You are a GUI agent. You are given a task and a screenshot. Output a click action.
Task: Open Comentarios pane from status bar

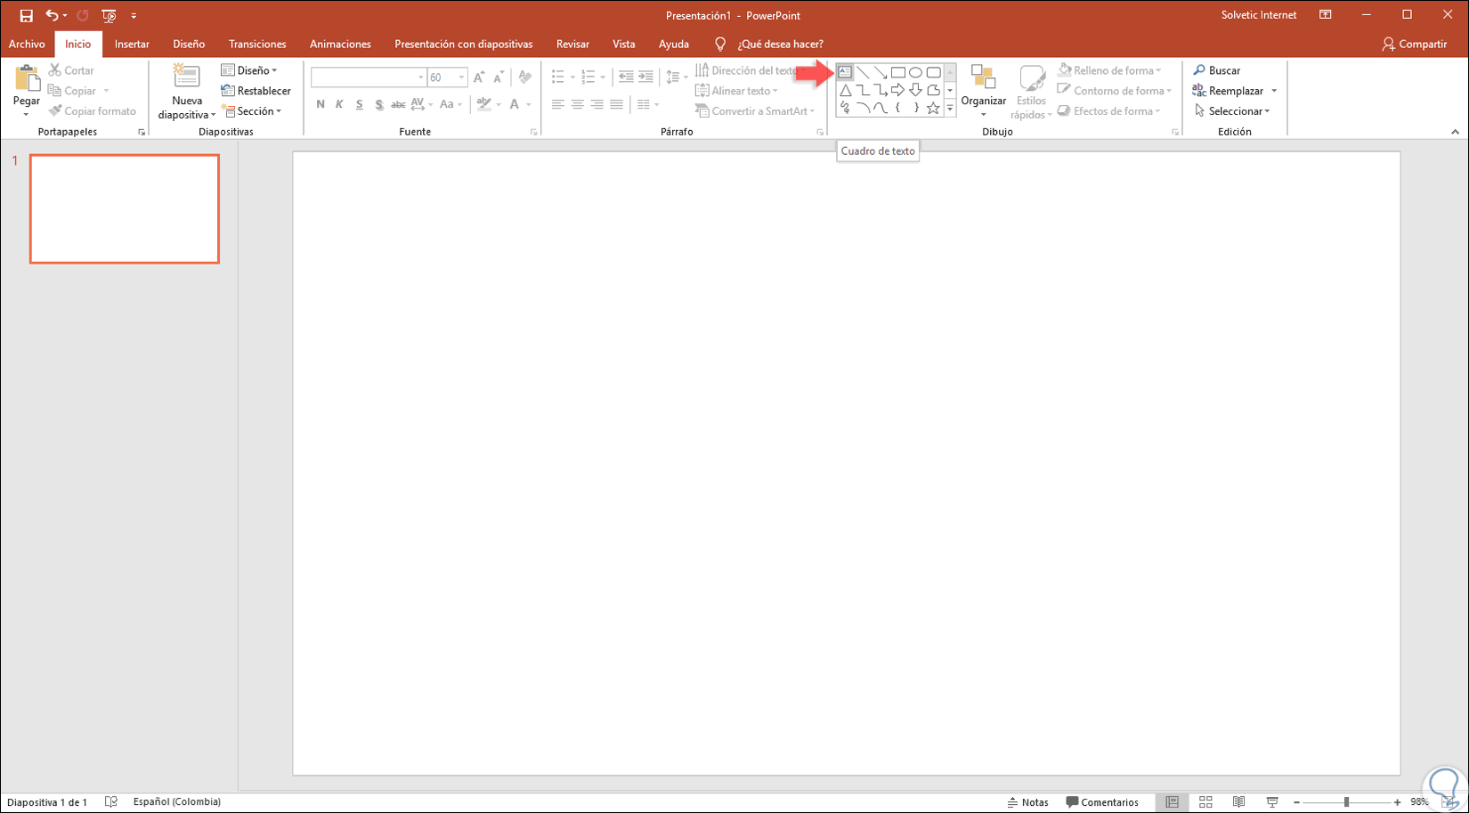pos(1102,802)
